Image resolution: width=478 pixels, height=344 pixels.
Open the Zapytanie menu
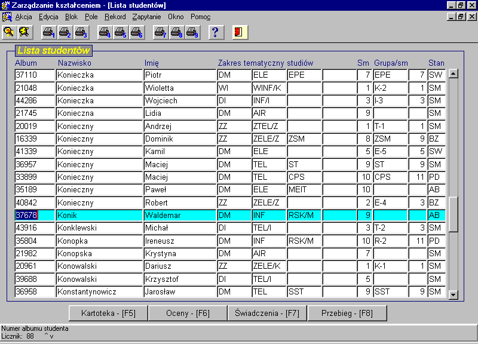click(x=146, y=17)
